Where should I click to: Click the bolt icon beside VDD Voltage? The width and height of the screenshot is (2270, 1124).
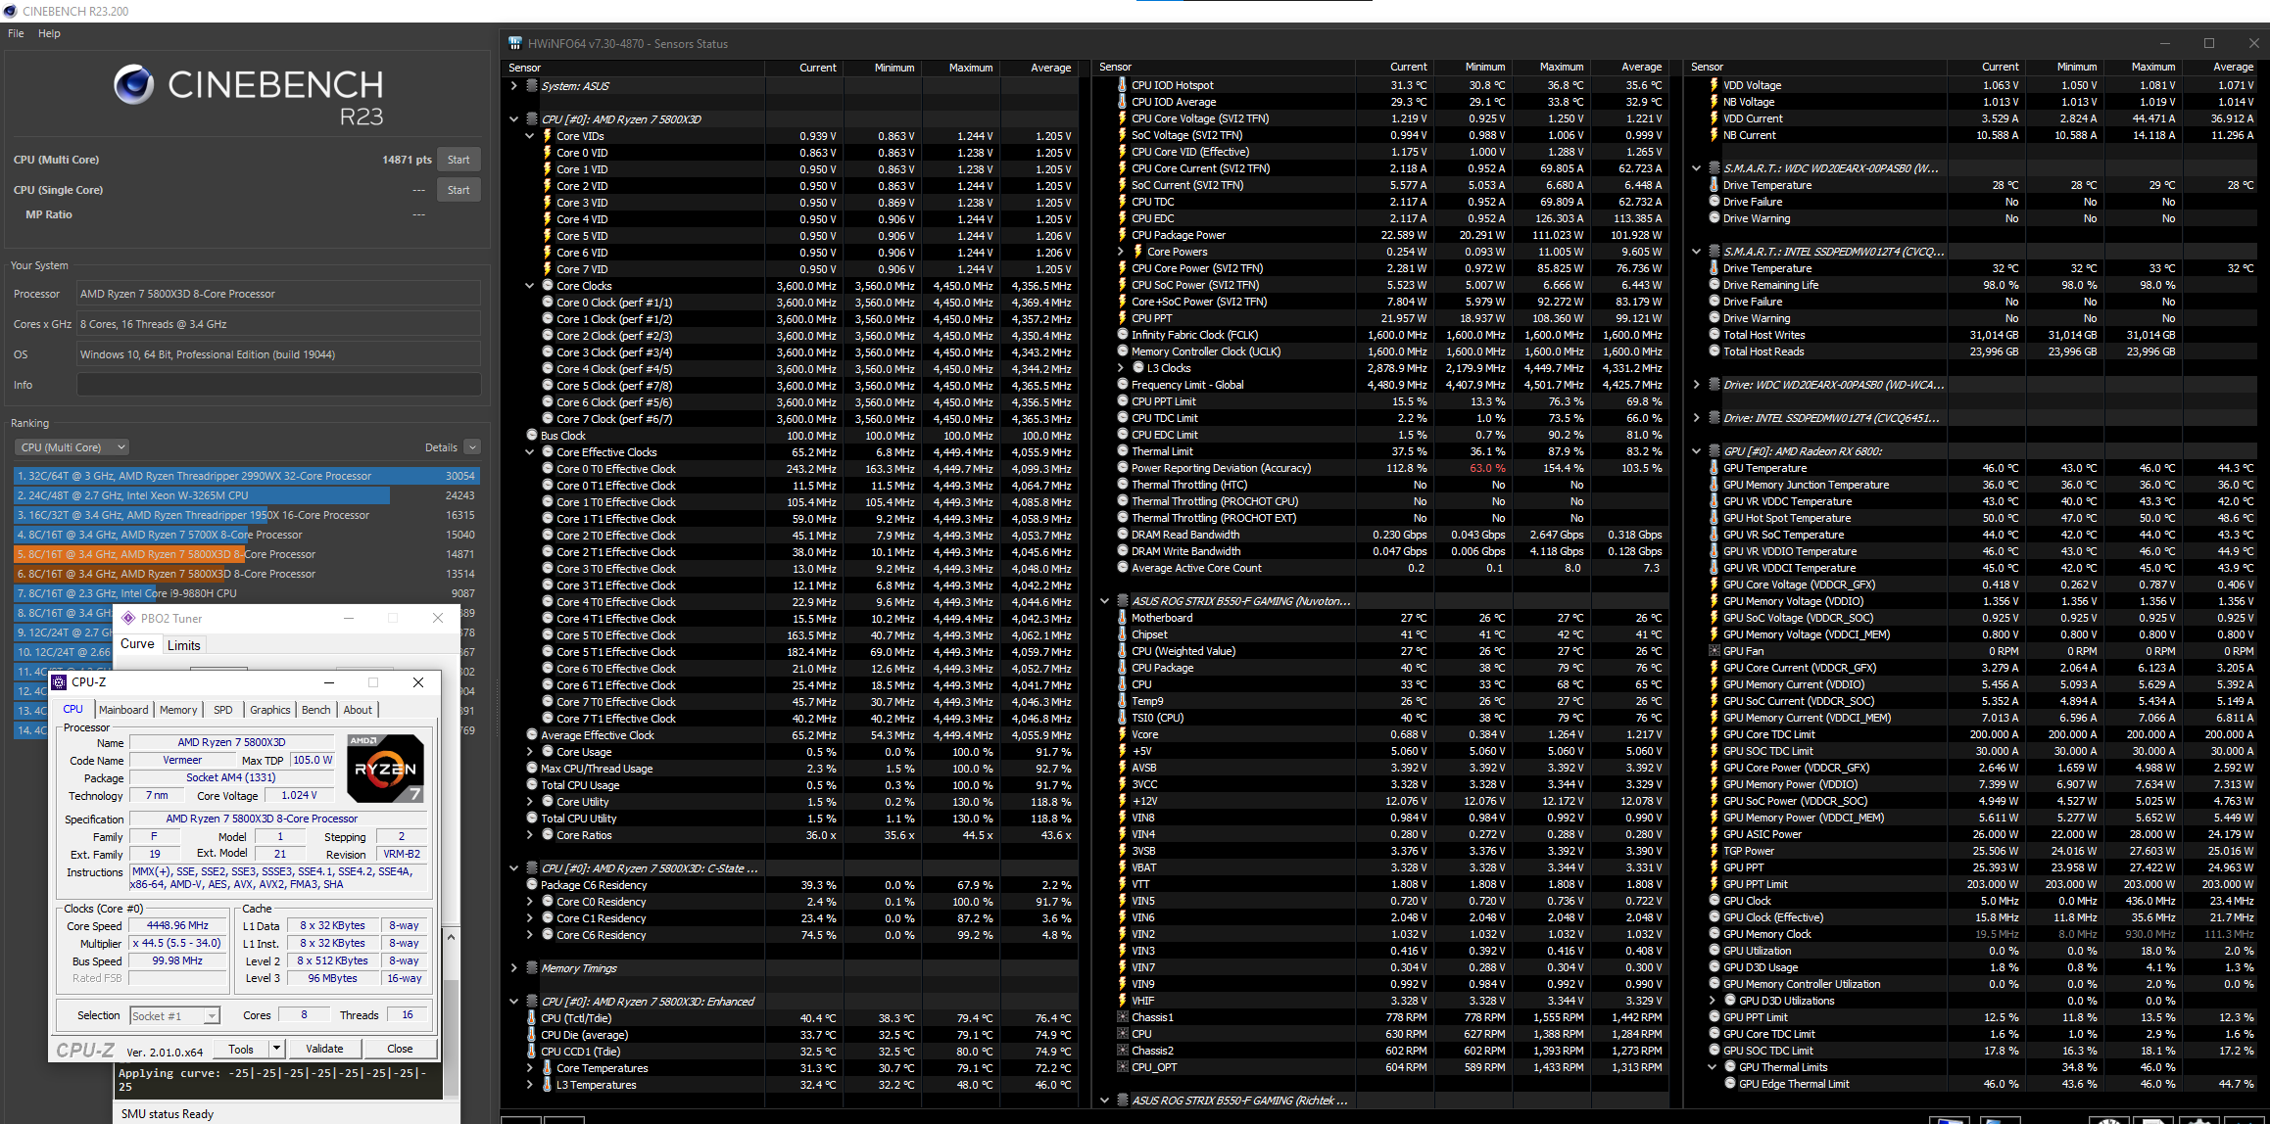click(x=1715, y=85)
